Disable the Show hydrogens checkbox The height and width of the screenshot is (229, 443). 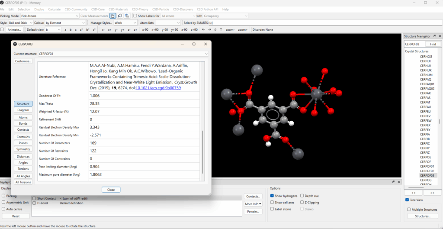click(x=272, y=196)
